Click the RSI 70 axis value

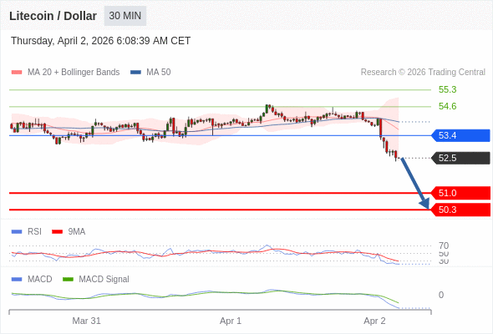444,245
